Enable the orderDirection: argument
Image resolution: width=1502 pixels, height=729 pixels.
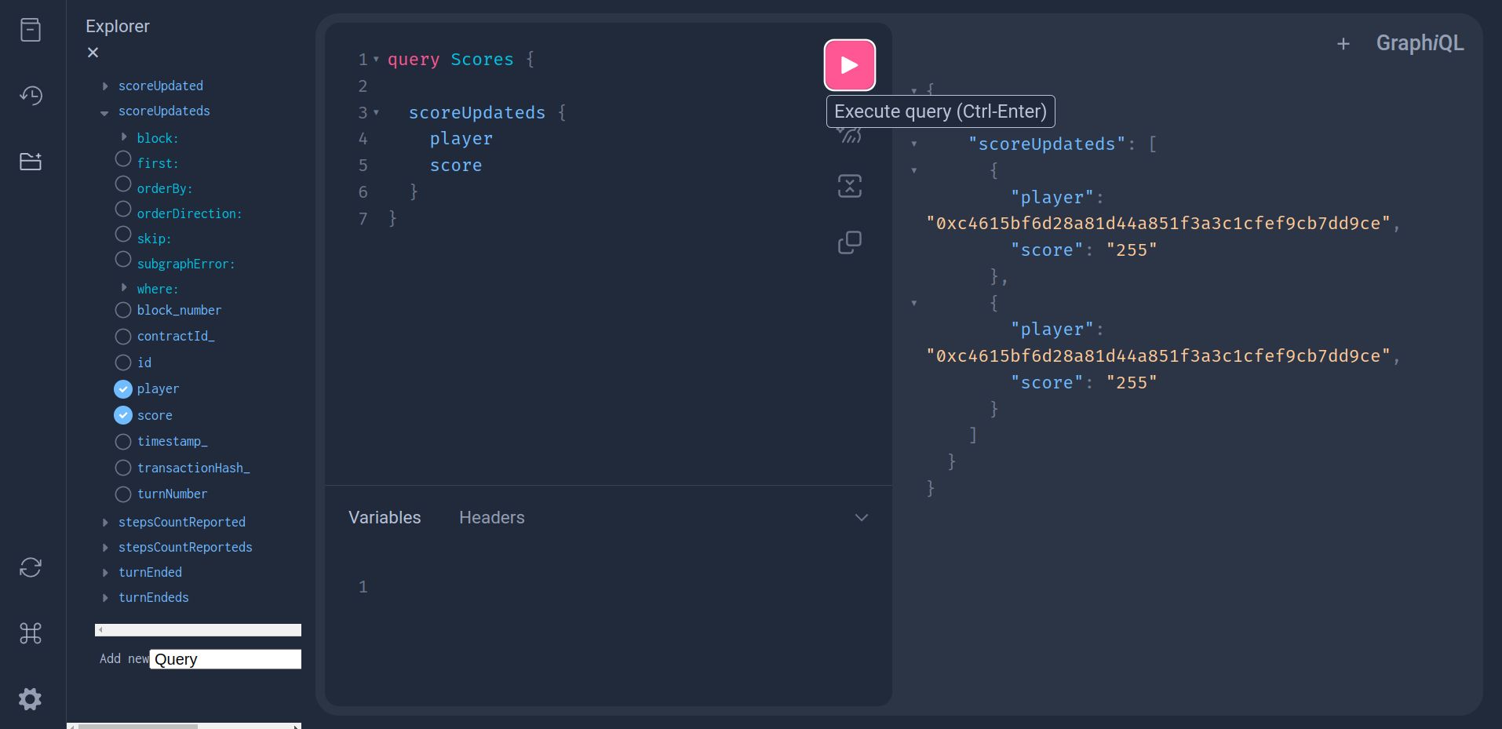[123, 209]
